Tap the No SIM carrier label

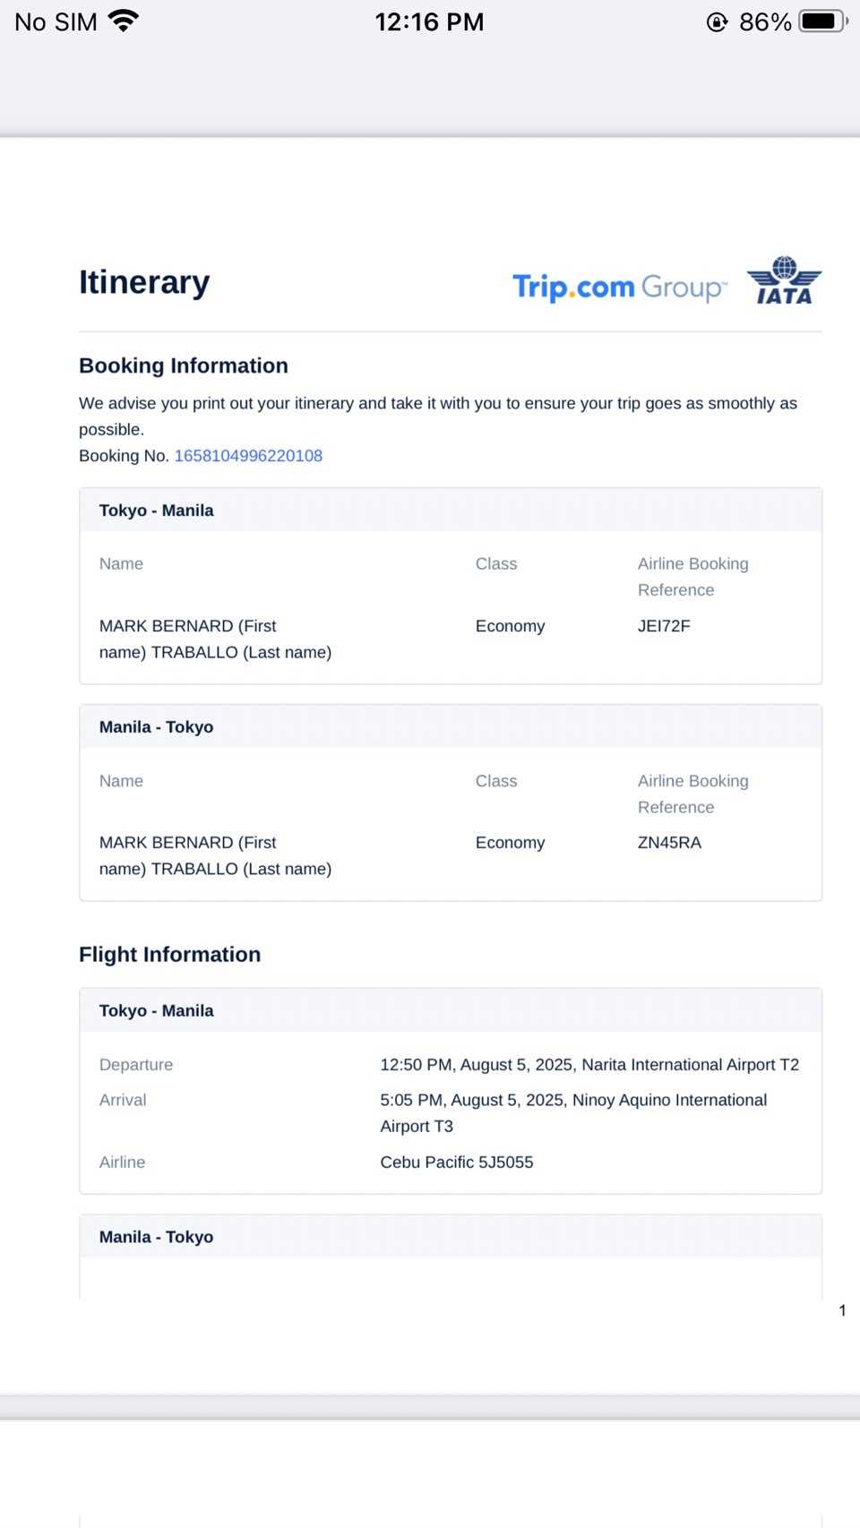pos(56,22)
